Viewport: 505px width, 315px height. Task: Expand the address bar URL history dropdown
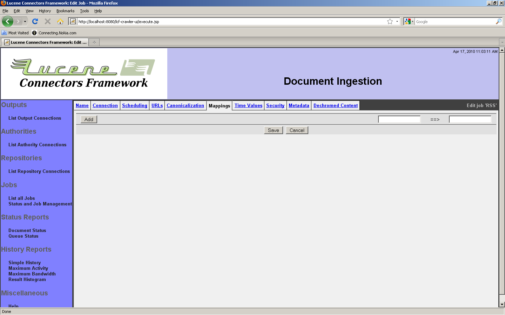(397, 22)
